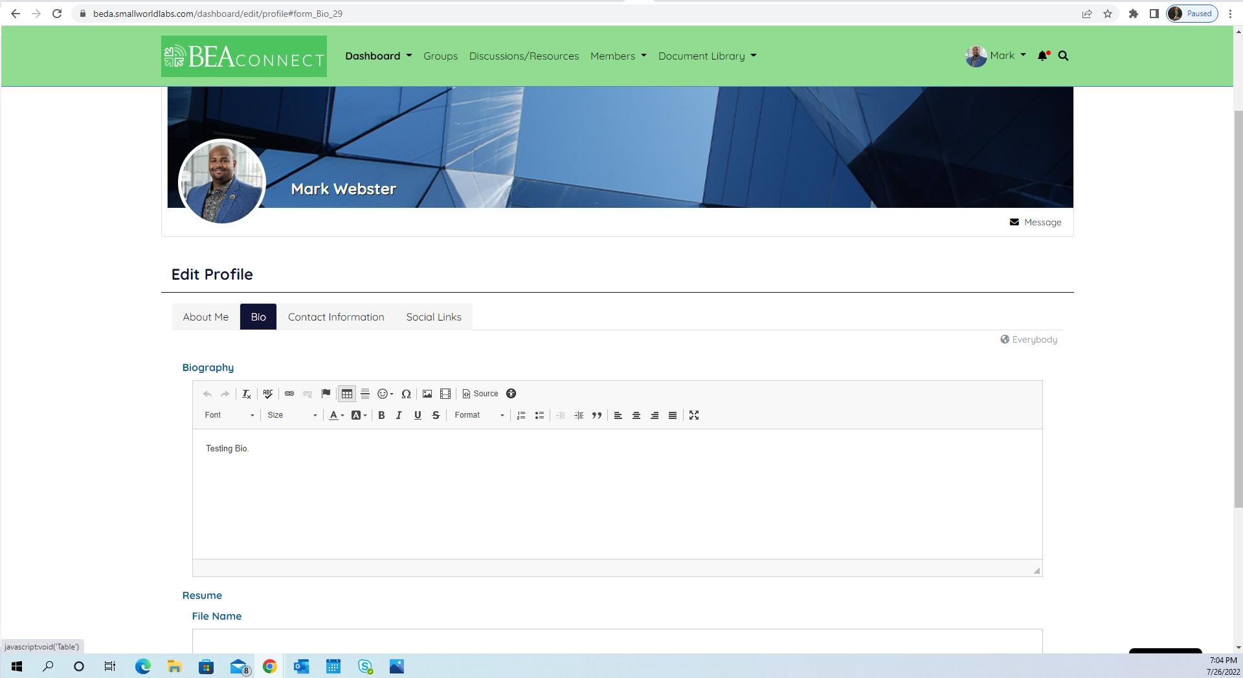Add a link using the Link icon
The image size is (1243, 678).
(x=289, y=394)
